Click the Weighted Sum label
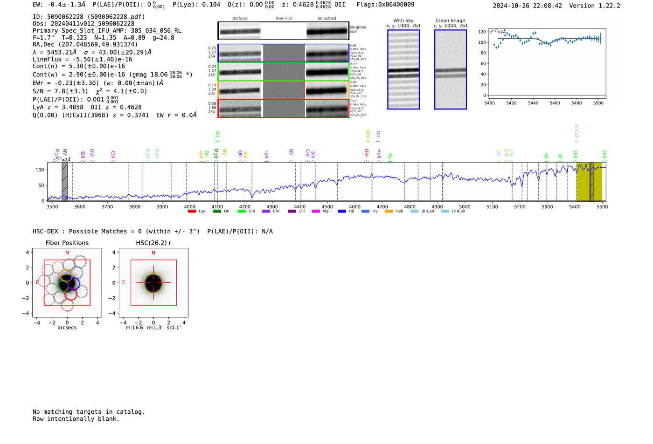Screen dimensions: 653x444 pyautogui.click(x=358, y=29)
